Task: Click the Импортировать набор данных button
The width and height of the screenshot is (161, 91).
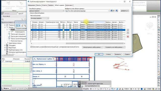Action: click(93, 47)
